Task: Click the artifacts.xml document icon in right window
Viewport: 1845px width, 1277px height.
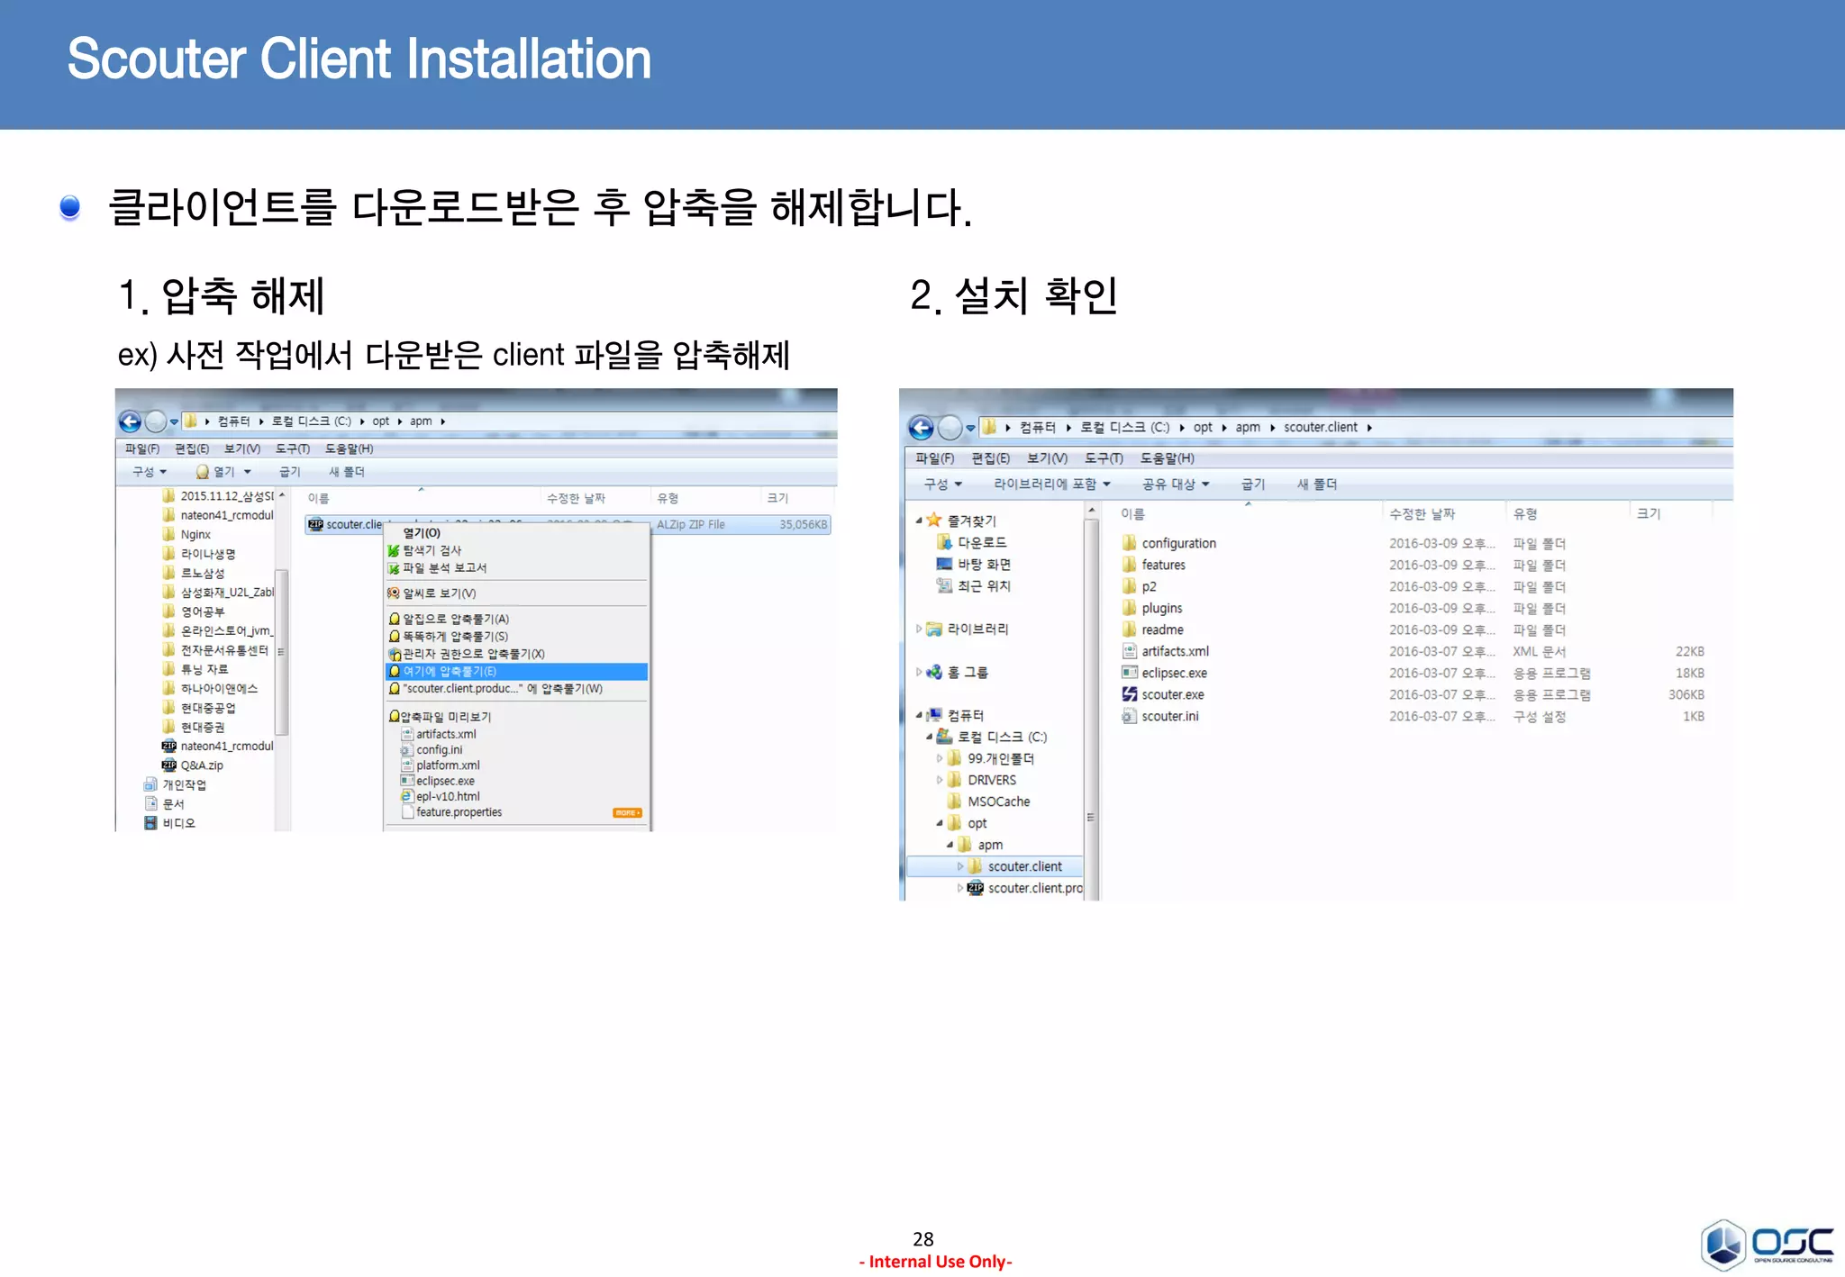Action: pos(1129,651)
